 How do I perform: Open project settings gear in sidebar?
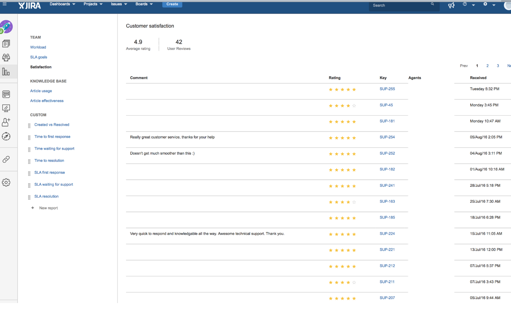(x=6, y=182)
